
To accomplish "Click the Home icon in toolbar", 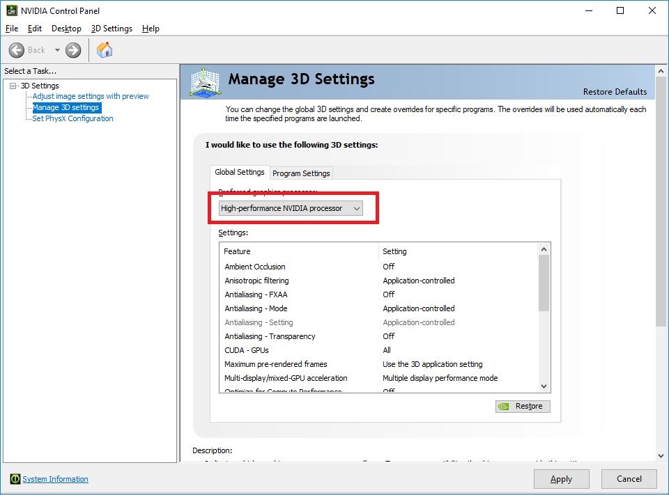I will coord(105,50).
